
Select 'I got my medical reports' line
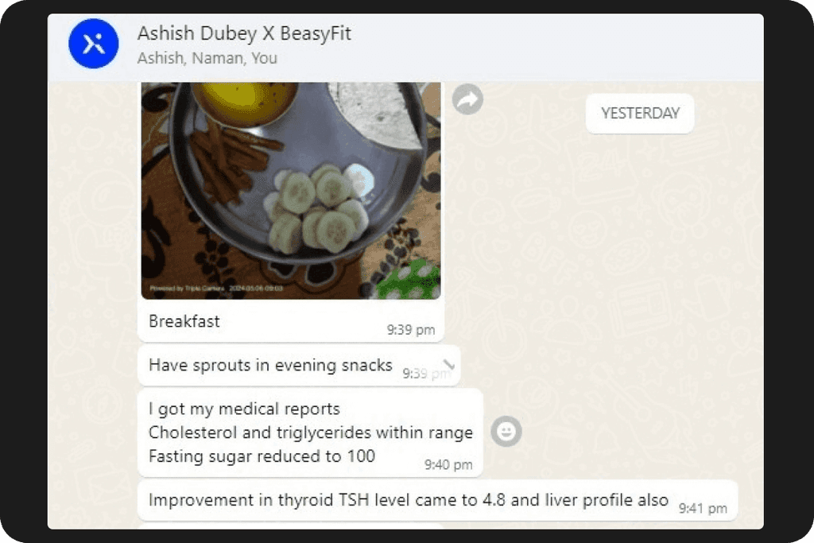244,409
